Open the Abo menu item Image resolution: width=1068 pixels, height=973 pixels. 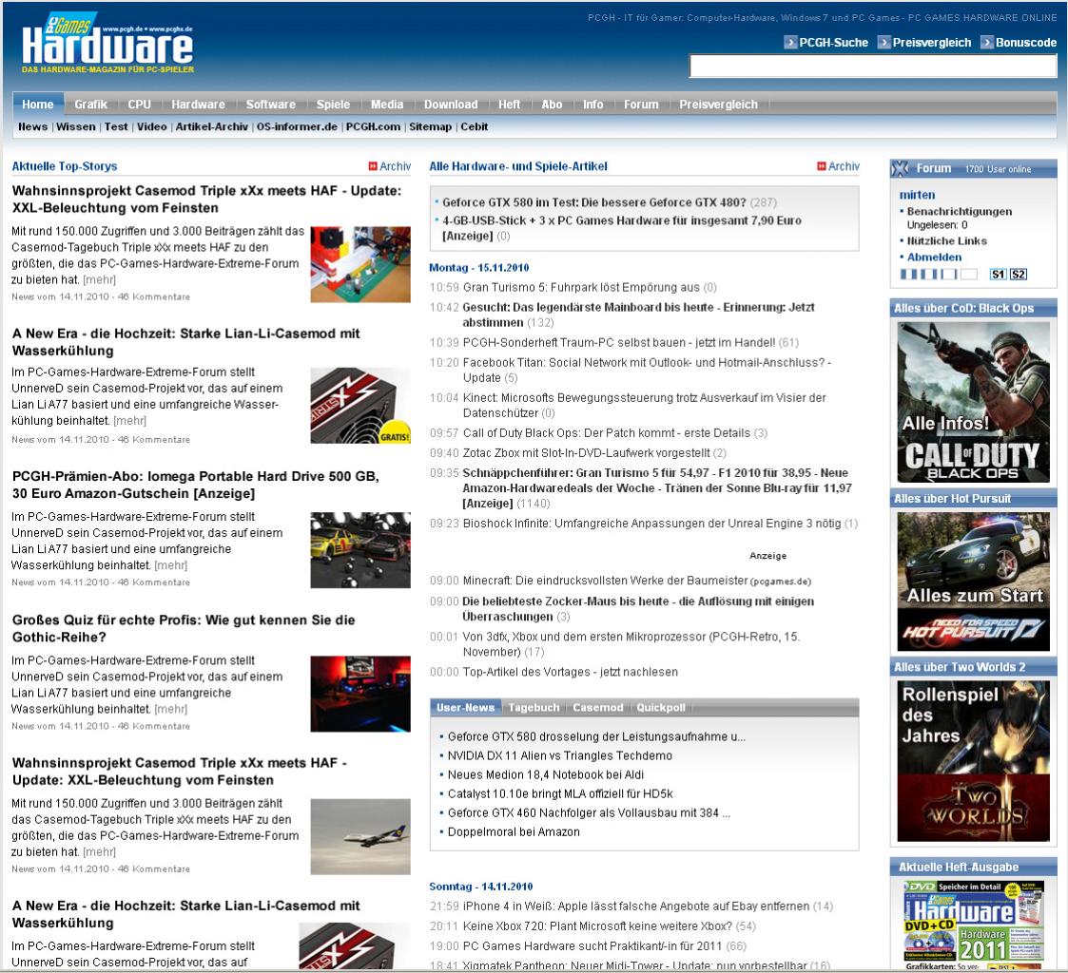552,105
